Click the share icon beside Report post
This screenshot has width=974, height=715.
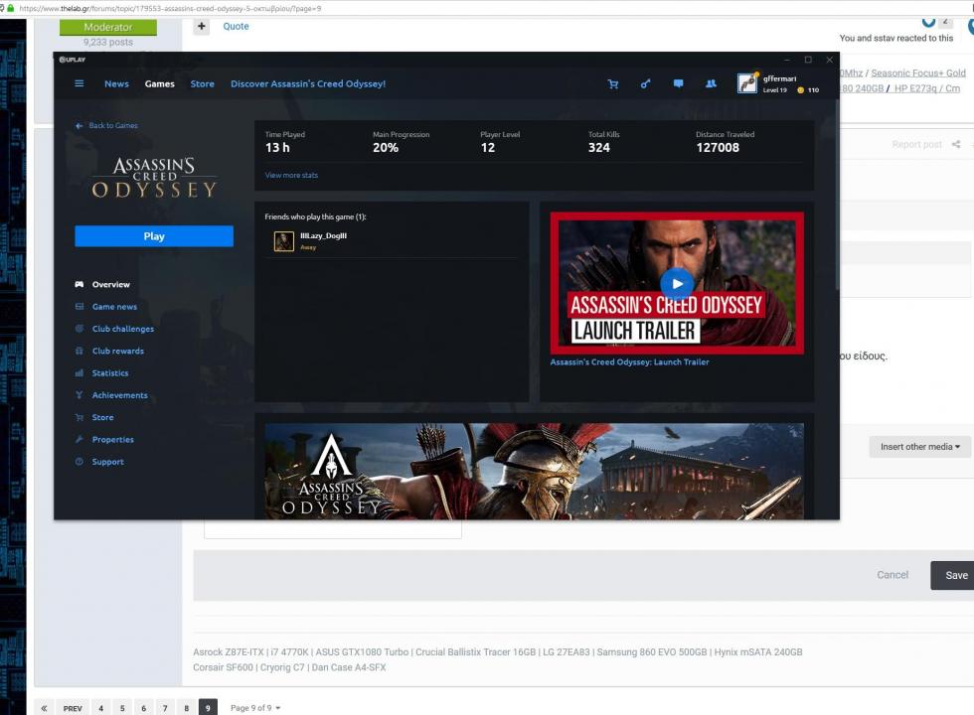(956, 144)
